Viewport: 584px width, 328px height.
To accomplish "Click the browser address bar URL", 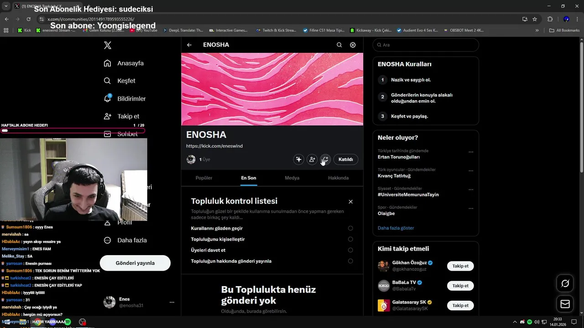I will (x=91, y=19).
